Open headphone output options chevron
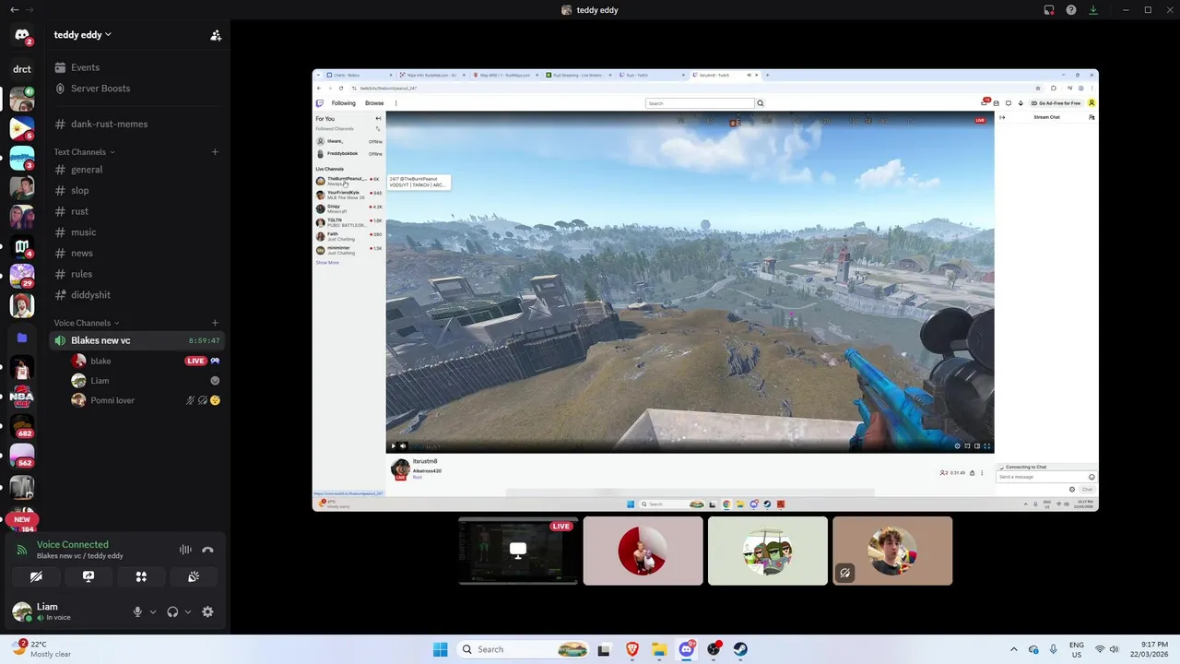The image size is (1180, 664). coord(188,611)
